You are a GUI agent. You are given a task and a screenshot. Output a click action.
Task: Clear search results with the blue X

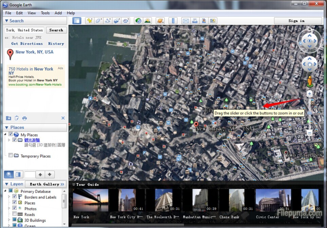point(63,118)
